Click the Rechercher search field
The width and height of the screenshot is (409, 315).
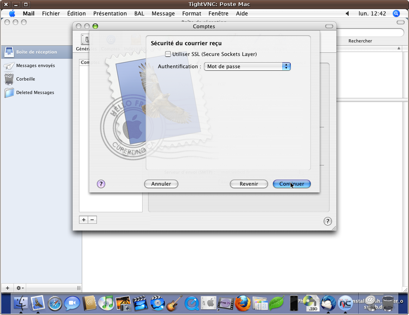point(370,33)
